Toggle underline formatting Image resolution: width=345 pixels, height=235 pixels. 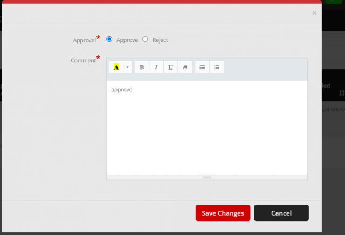click(x=170, y=67)
